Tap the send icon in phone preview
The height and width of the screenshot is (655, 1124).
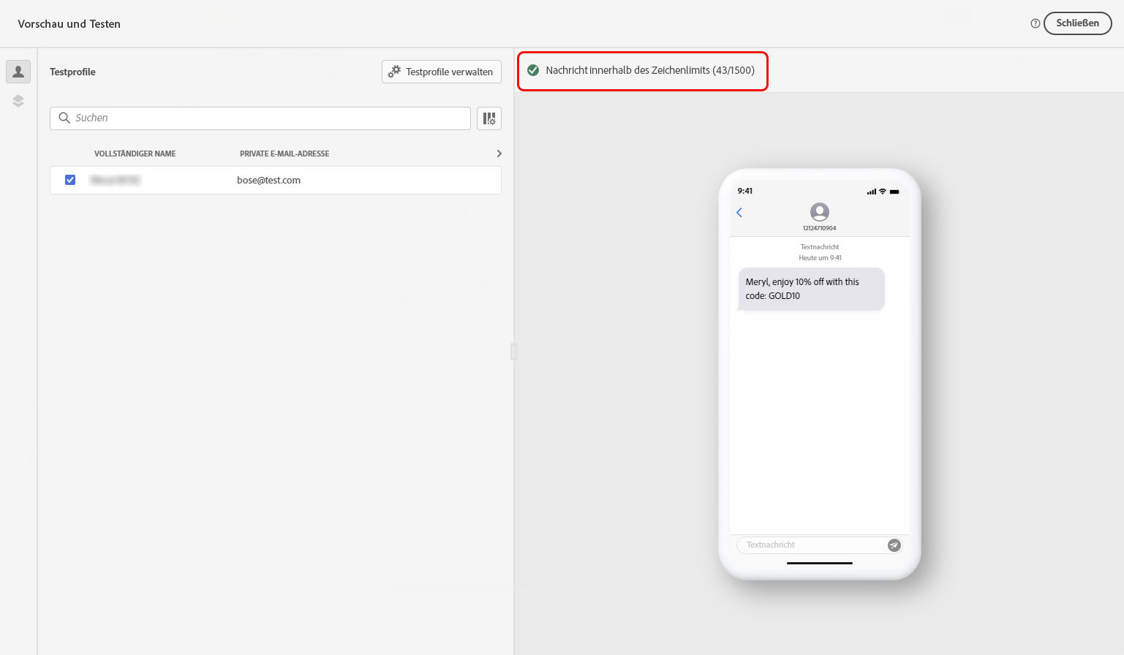click(894, 545)
